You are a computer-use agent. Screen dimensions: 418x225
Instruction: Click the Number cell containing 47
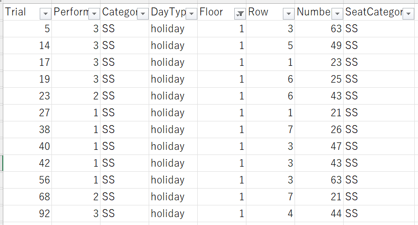[x=319, y=147]
